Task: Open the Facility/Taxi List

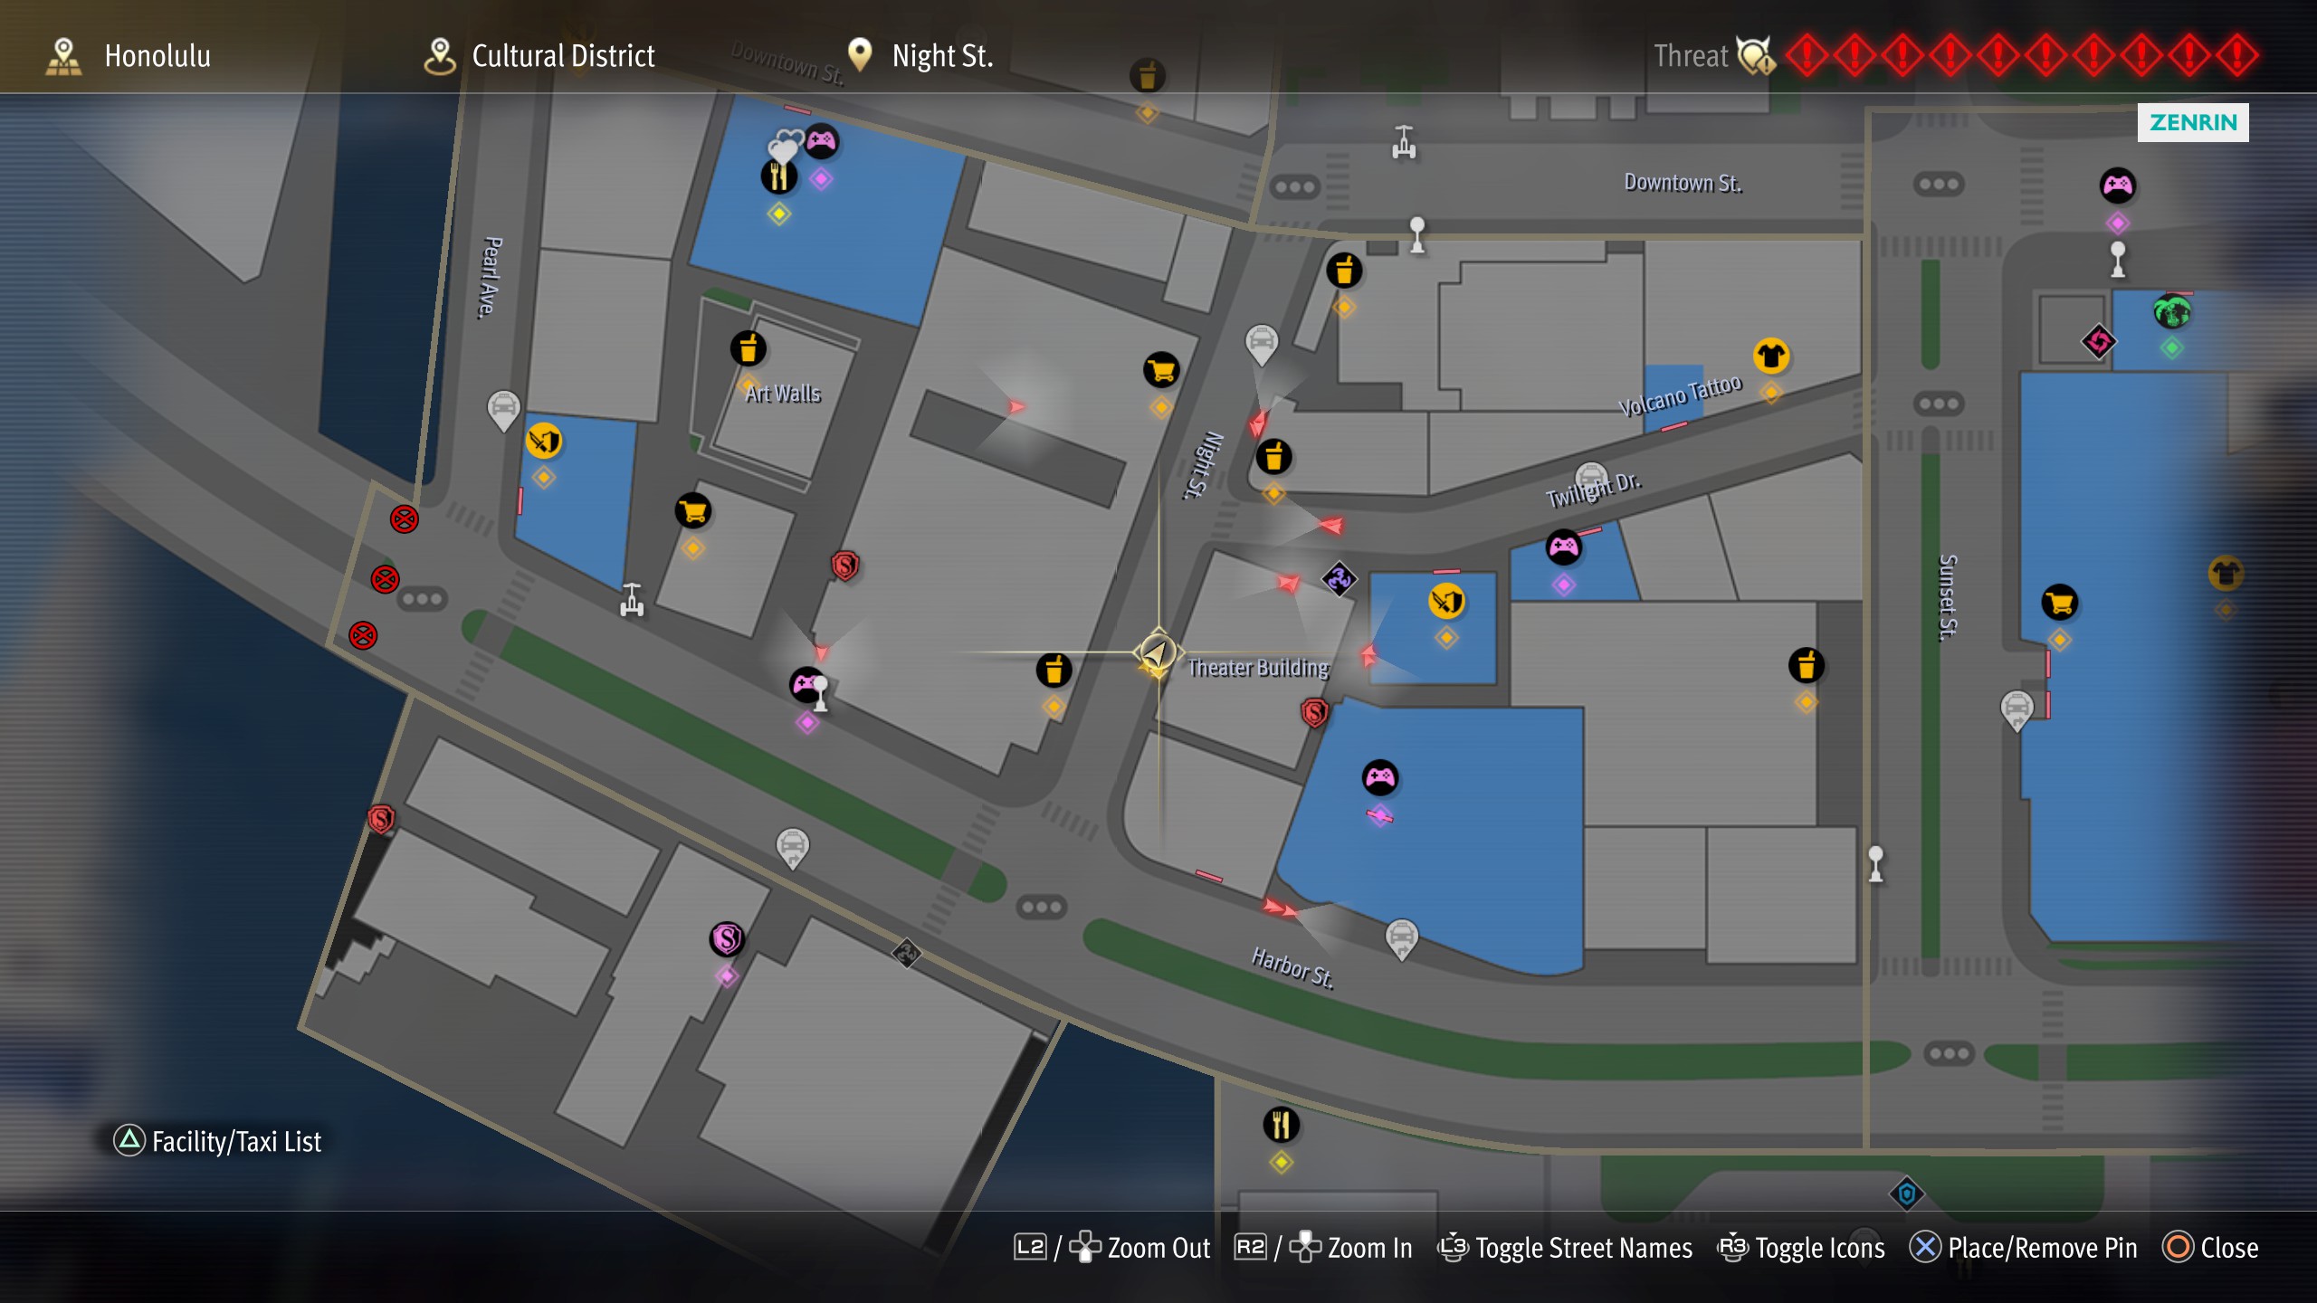Action: pos(217,1141)
